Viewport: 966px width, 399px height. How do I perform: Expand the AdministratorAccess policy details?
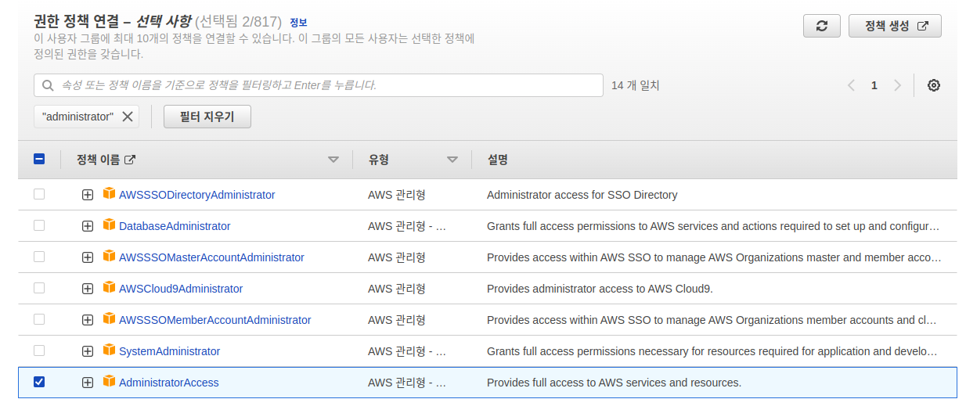(88, 383)
